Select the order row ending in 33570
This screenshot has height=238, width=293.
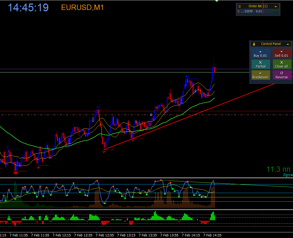(258, 12)
